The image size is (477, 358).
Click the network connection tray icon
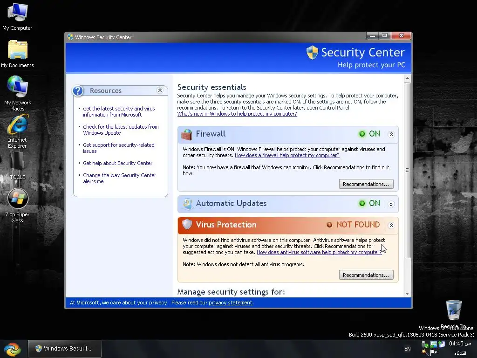coord(434,344)
